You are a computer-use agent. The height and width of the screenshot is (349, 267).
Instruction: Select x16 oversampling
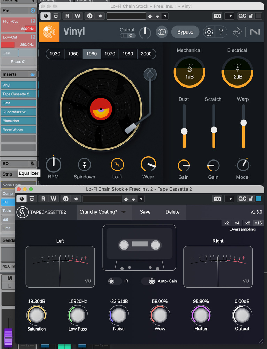coord(258,223)
